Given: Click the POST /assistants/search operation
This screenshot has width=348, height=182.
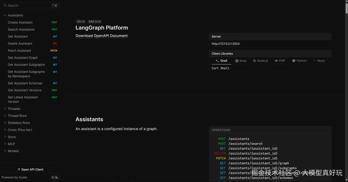Looking at the screenshot, I should (x=245, y=144).
